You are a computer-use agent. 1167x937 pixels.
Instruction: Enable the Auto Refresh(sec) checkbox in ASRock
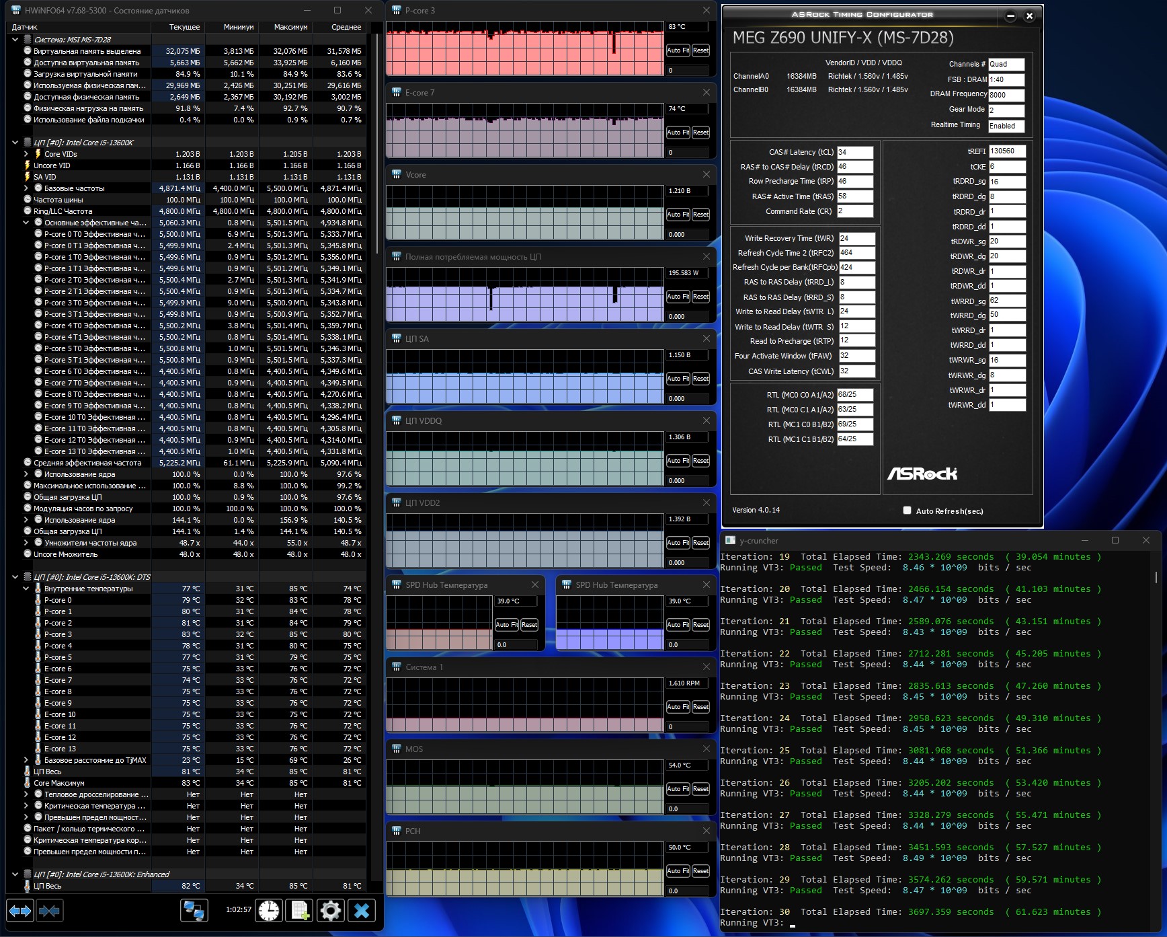click(x=908, y=511)
